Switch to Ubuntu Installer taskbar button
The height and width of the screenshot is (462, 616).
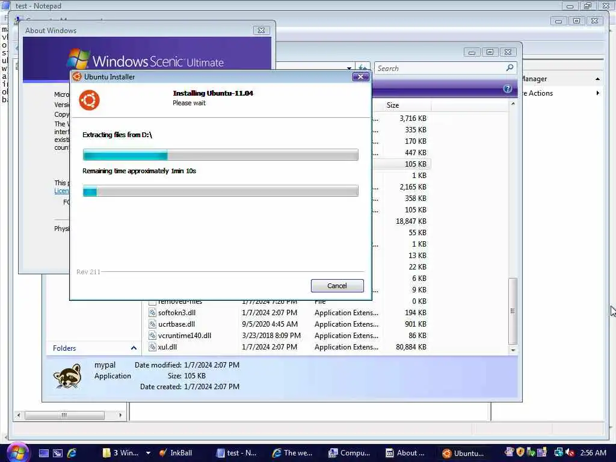464,453
